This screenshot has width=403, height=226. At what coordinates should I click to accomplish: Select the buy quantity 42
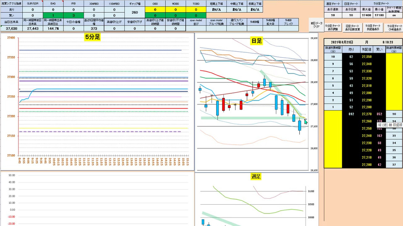(x=379, y=165)
